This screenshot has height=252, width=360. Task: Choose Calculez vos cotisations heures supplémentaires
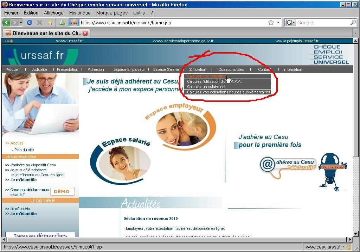tap(227, 92)
